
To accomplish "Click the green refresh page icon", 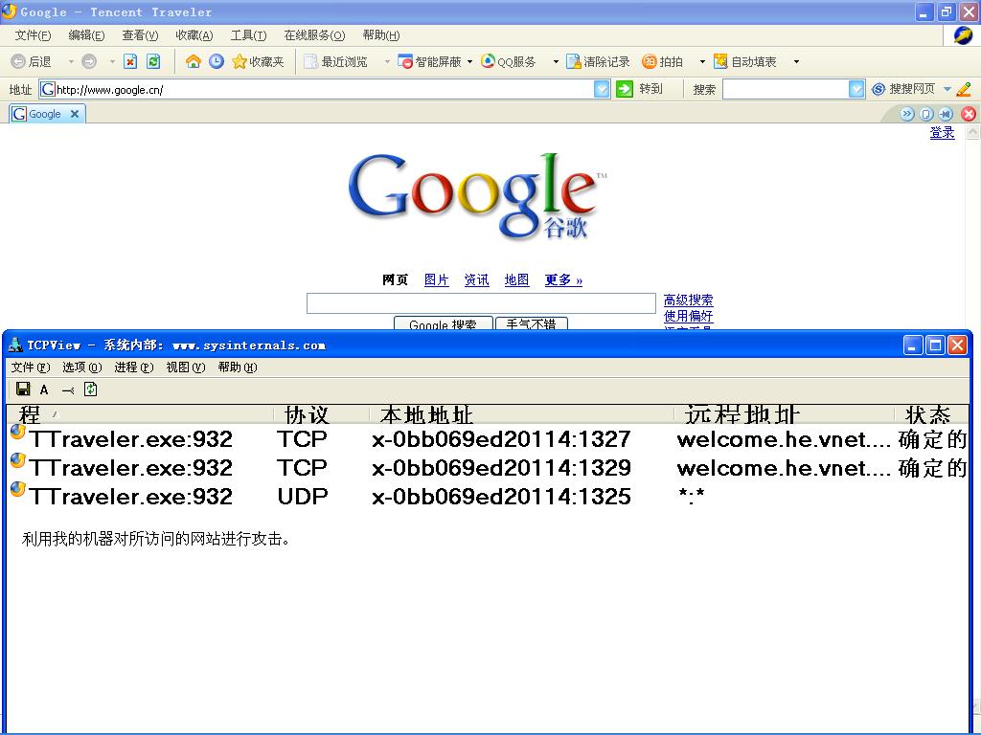I will pyautogui.click(x=153, y=61).
